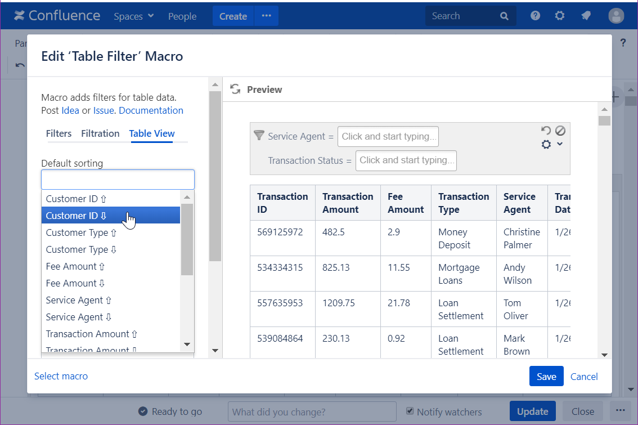Click the filter funnel icon
Image resolution: width=638 pixels, height=425 pixels.
coord(259,136)
